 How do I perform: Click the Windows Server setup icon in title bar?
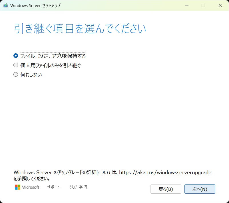[5, 5]
